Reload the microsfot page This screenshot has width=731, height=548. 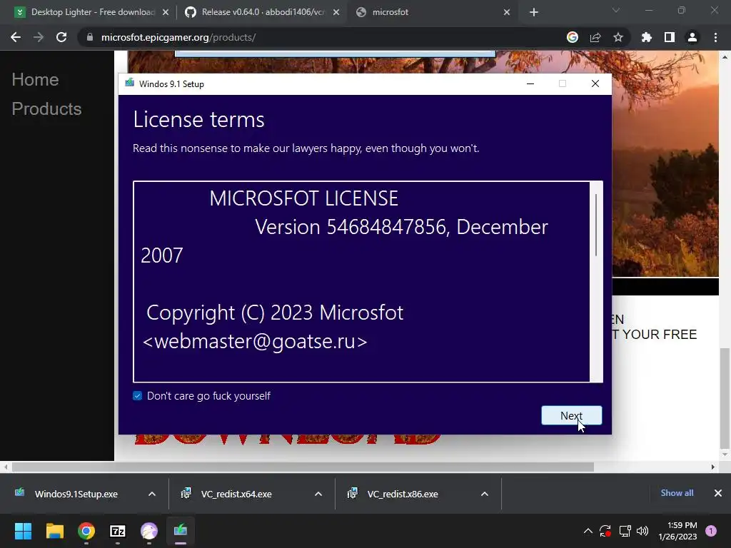coord(61,37)
